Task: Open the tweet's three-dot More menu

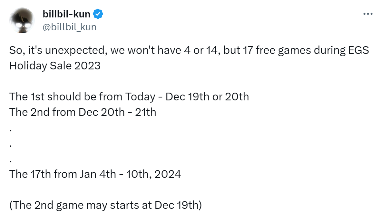Action: pyautogui.click(x=368, y=14)
